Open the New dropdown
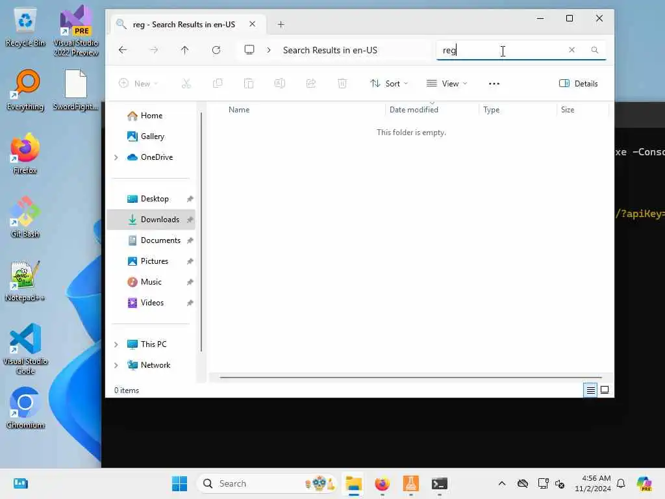 (x=139, y=84)
